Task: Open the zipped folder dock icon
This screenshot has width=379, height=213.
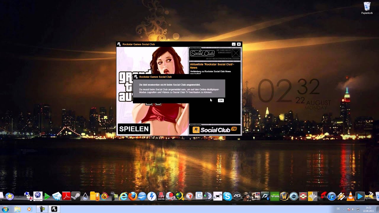Action: click(x=94, y=196)
